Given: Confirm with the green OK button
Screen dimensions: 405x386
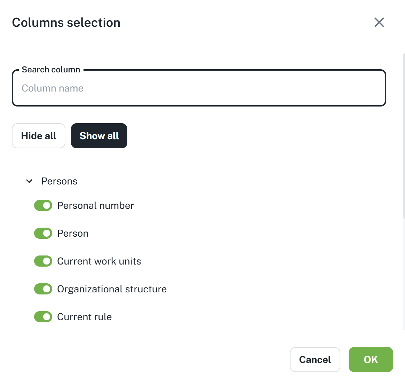Looking at the screenshot, I should pos(371,360).
